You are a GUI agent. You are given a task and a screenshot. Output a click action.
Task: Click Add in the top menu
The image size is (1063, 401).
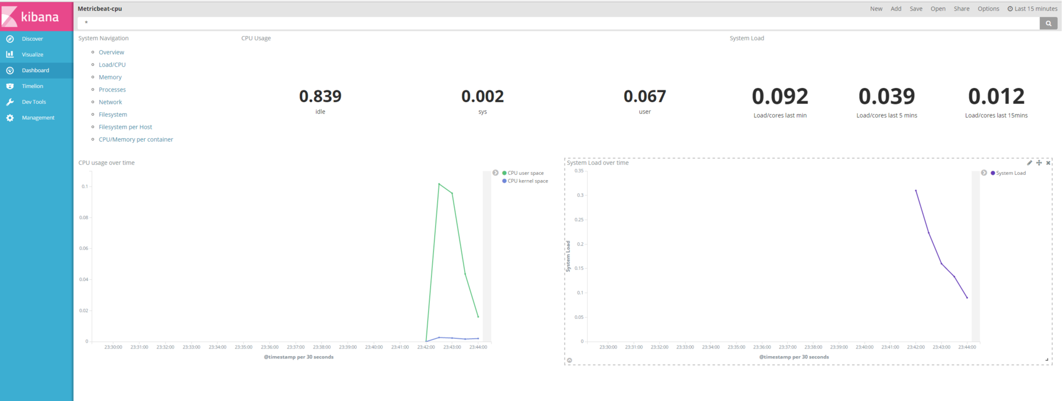coord(896,9)
